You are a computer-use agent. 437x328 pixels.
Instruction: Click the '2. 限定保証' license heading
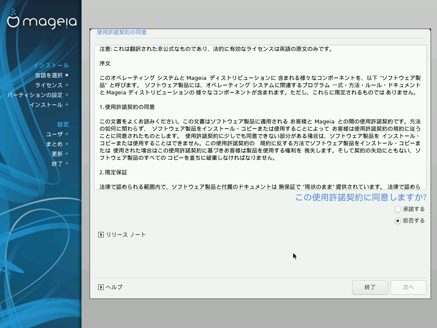113,173
